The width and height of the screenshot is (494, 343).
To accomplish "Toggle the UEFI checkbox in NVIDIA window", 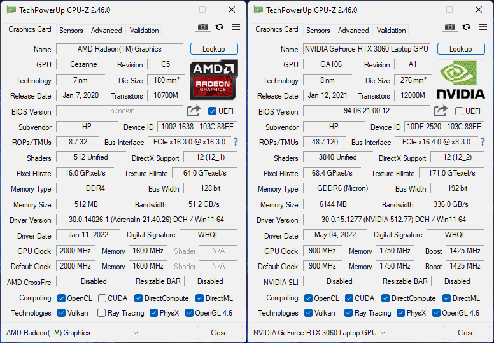I will pos(460,111).
